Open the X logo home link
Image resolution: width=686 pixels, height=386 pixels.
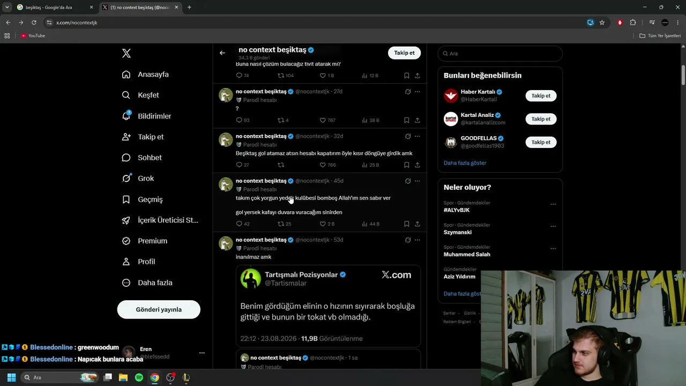point(126,53)
